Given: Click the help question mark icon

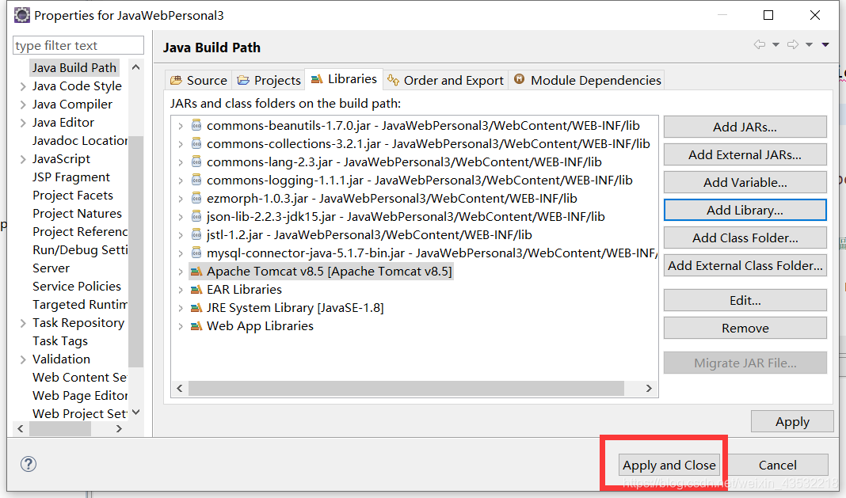Looking at the screenshot, I should (29, 465).
